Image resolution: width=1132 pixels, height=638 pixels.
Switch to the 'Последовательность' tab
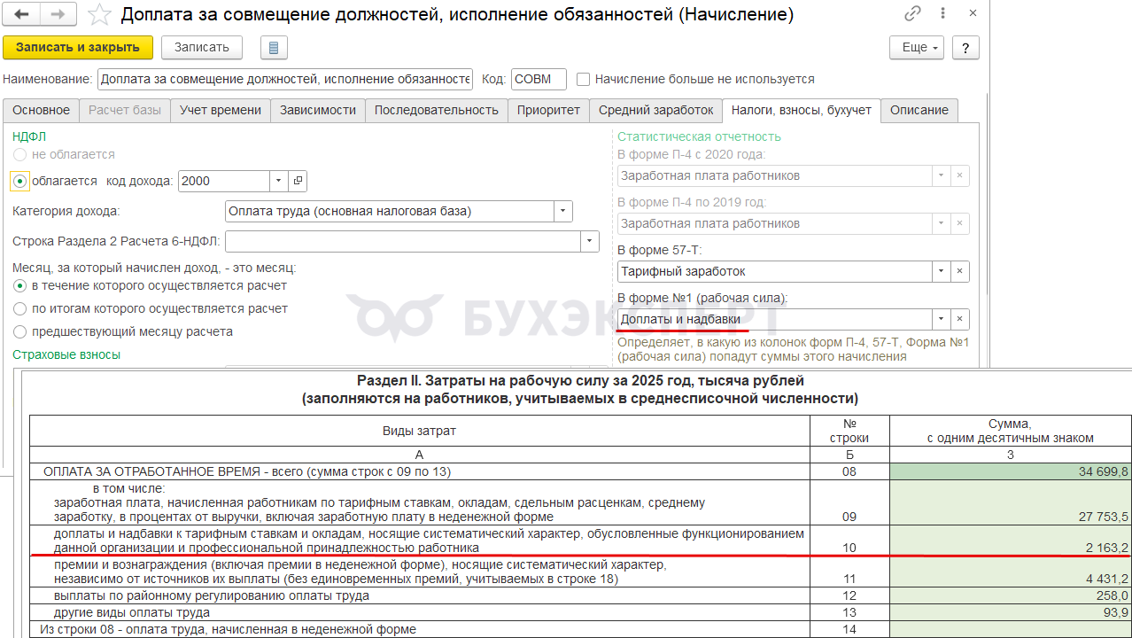click(x=437, y=111)
